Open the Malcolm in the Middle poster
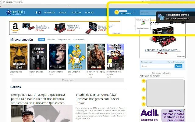The height and width of the screenshot is (122, 195). [115, 56]
